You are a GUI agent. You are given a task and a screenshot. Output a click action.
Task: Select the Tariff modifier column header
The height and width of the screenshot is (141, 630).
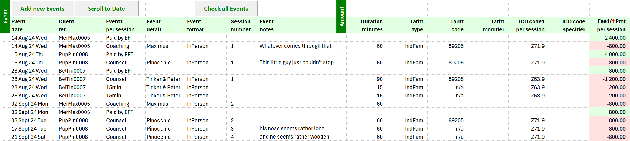coord(493,25)
